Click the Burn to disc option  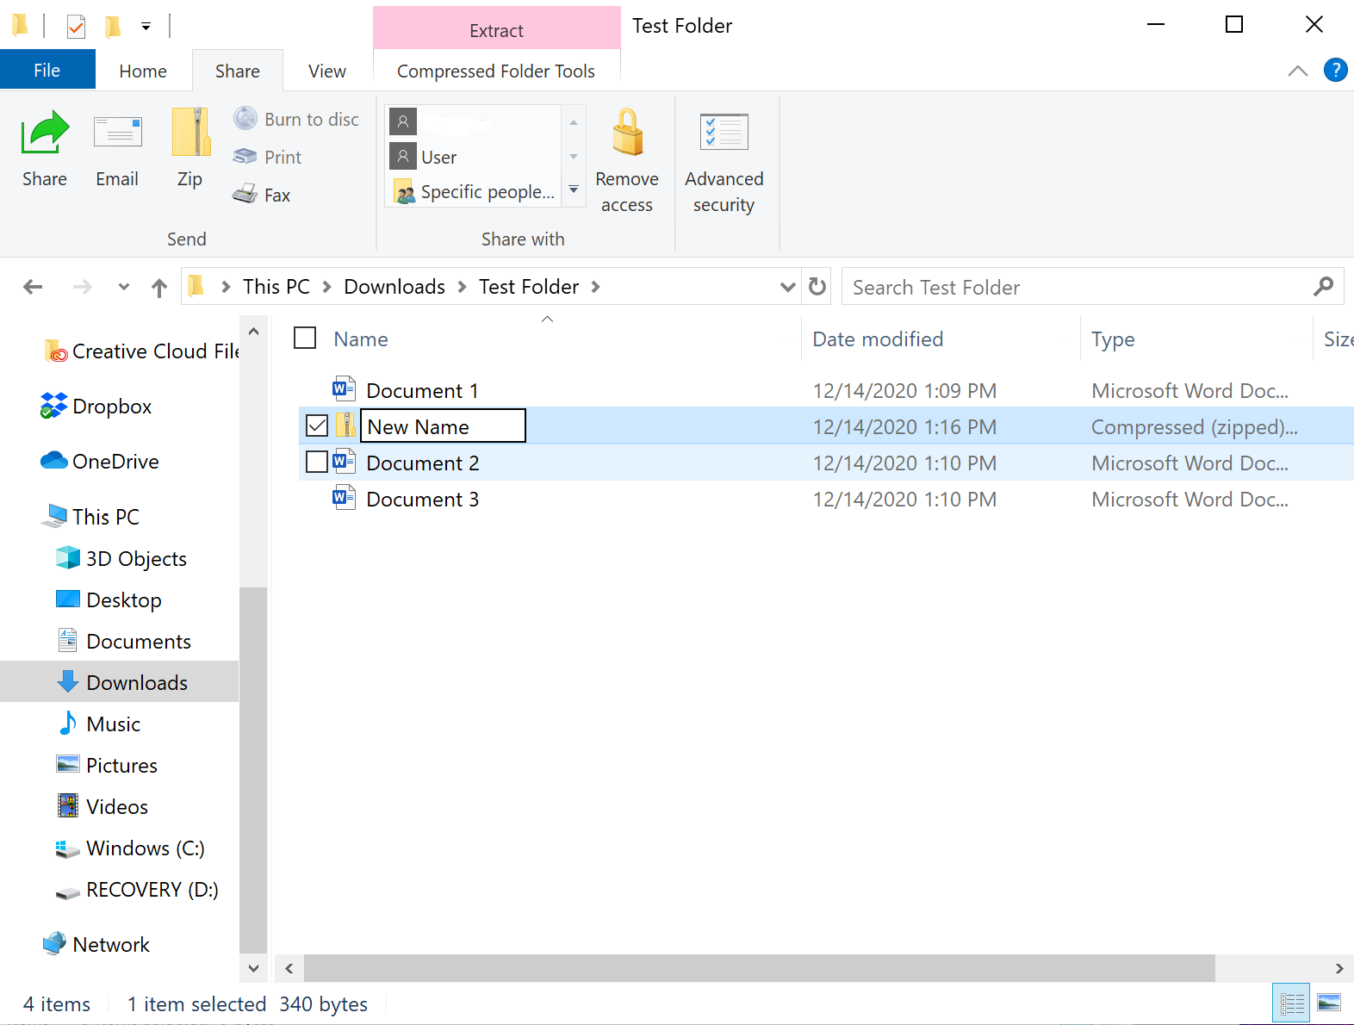click(296, 119)
